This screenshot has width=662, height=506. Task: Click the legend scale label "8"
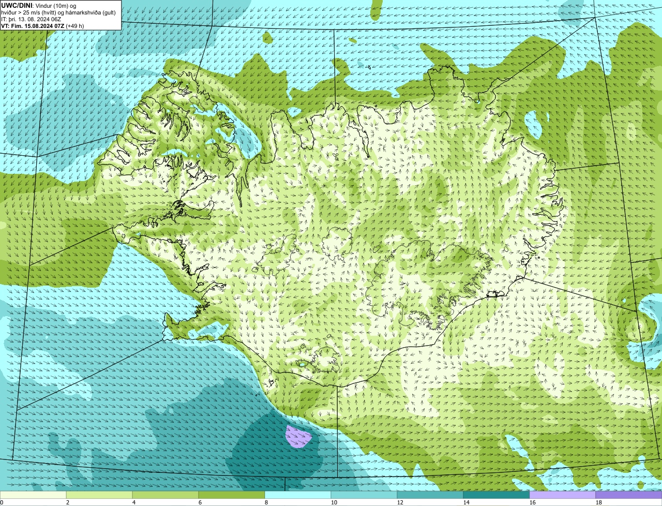[x=266, y=502]
